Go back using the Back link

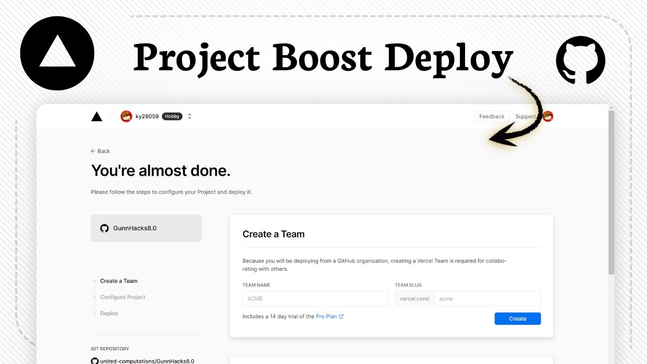click(x=100, y=151)
